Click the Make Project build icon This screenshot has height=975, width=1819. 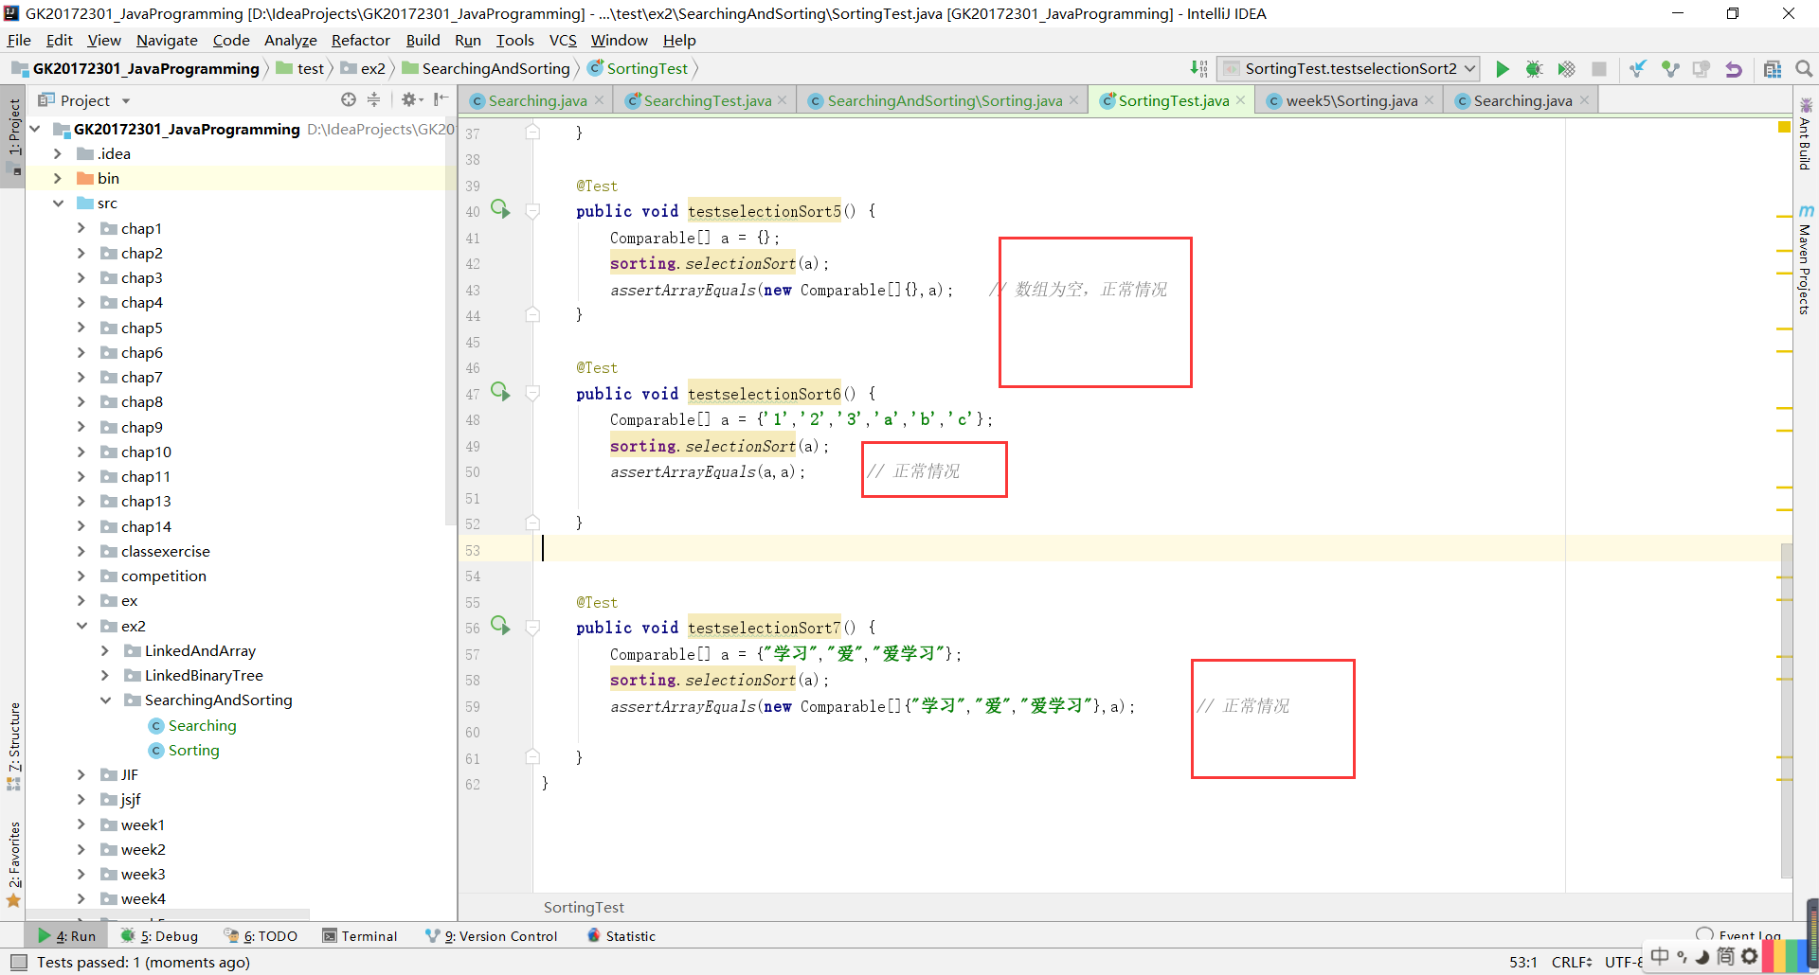pos(1198,69)
